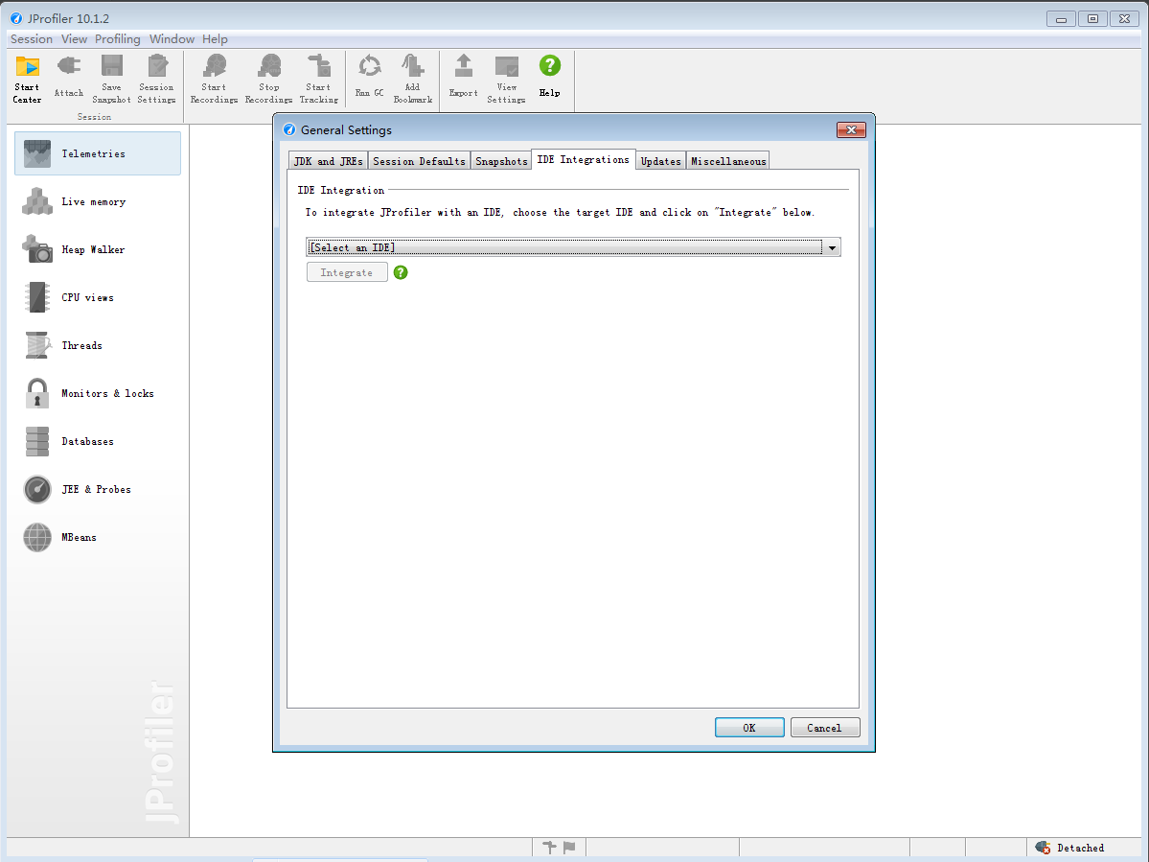Open the Profiling menu

[117, 39]
